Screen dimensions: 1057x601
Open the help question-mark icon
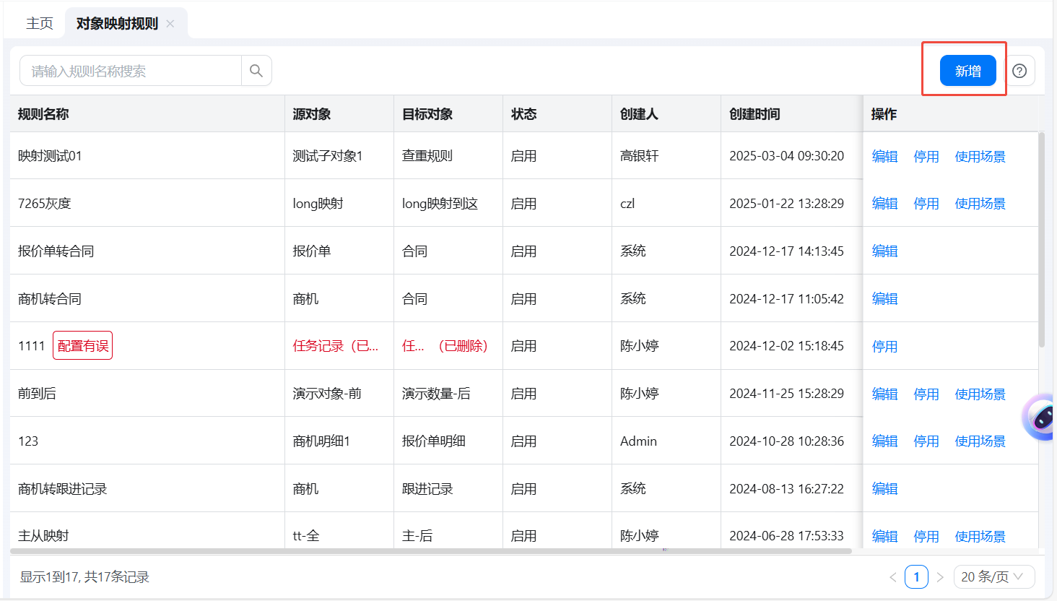coord(1019,71)
